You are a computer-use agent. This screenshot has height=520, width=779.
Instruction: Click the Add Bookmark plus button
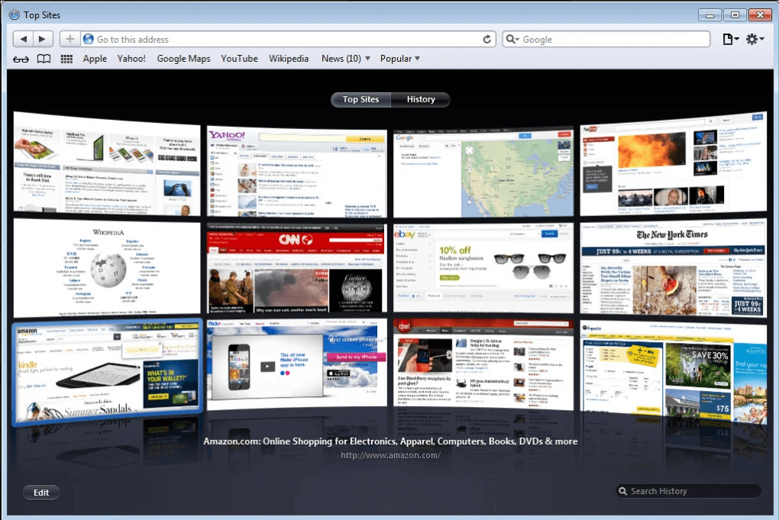(x=70, y=39)
